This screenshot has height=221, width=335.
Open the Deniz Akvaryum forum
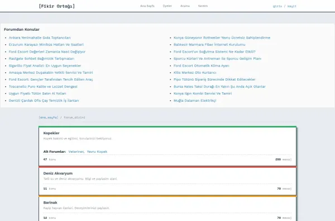point(58,173)
